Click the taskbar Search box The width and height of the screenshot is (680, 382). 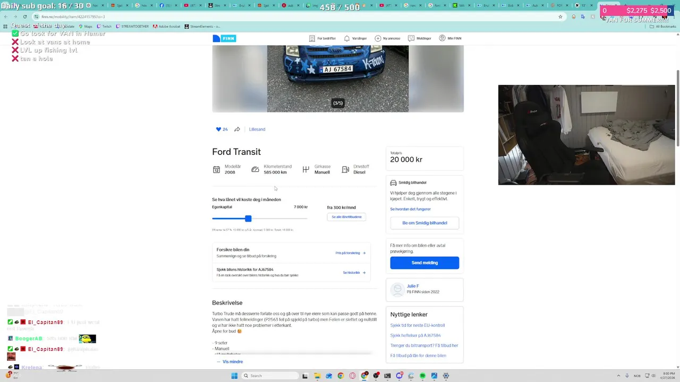270,376
